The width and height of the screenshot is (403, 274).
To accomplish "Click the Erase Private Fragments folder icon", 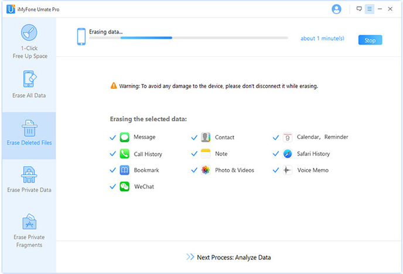I will click(29, 222).
